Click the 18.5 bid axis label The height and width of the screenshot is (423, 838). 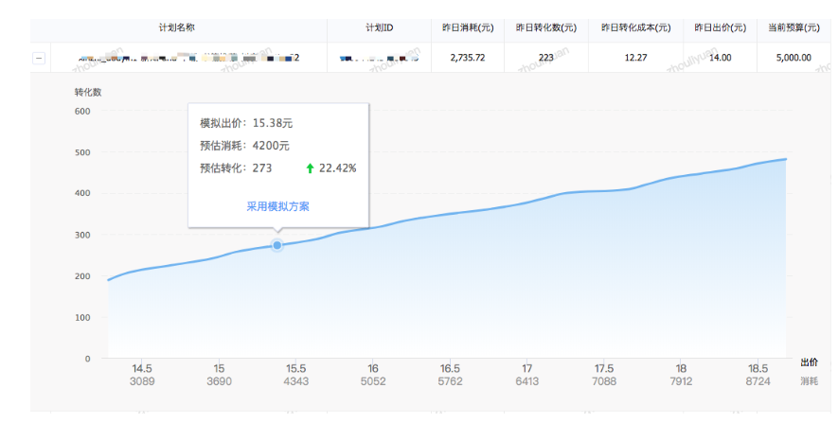[758, 368]
